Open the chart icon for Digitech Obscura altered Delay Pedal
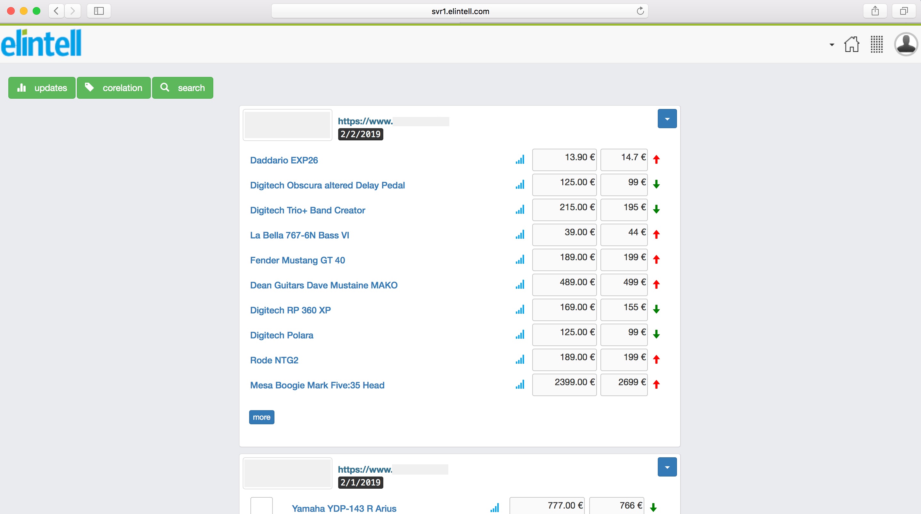This screenshot has width=921, height=514. tap(520, 185)
